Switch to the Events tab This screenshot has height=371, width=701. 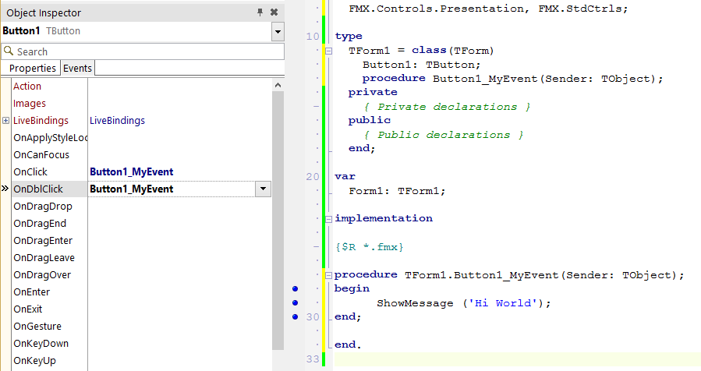[77, 69]
